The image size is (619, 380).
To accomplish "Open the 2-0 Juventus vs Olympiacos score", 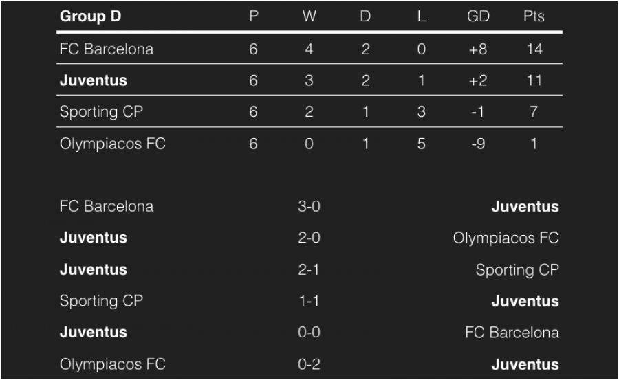I will click(x=309, y=238).
